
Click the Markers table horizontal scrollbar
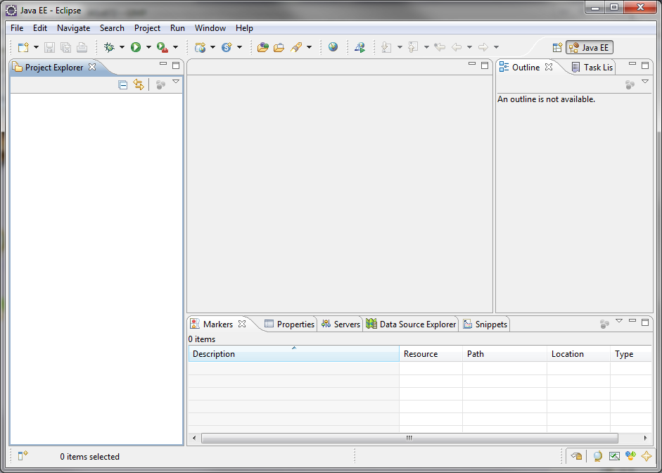[x=409, y=438]
